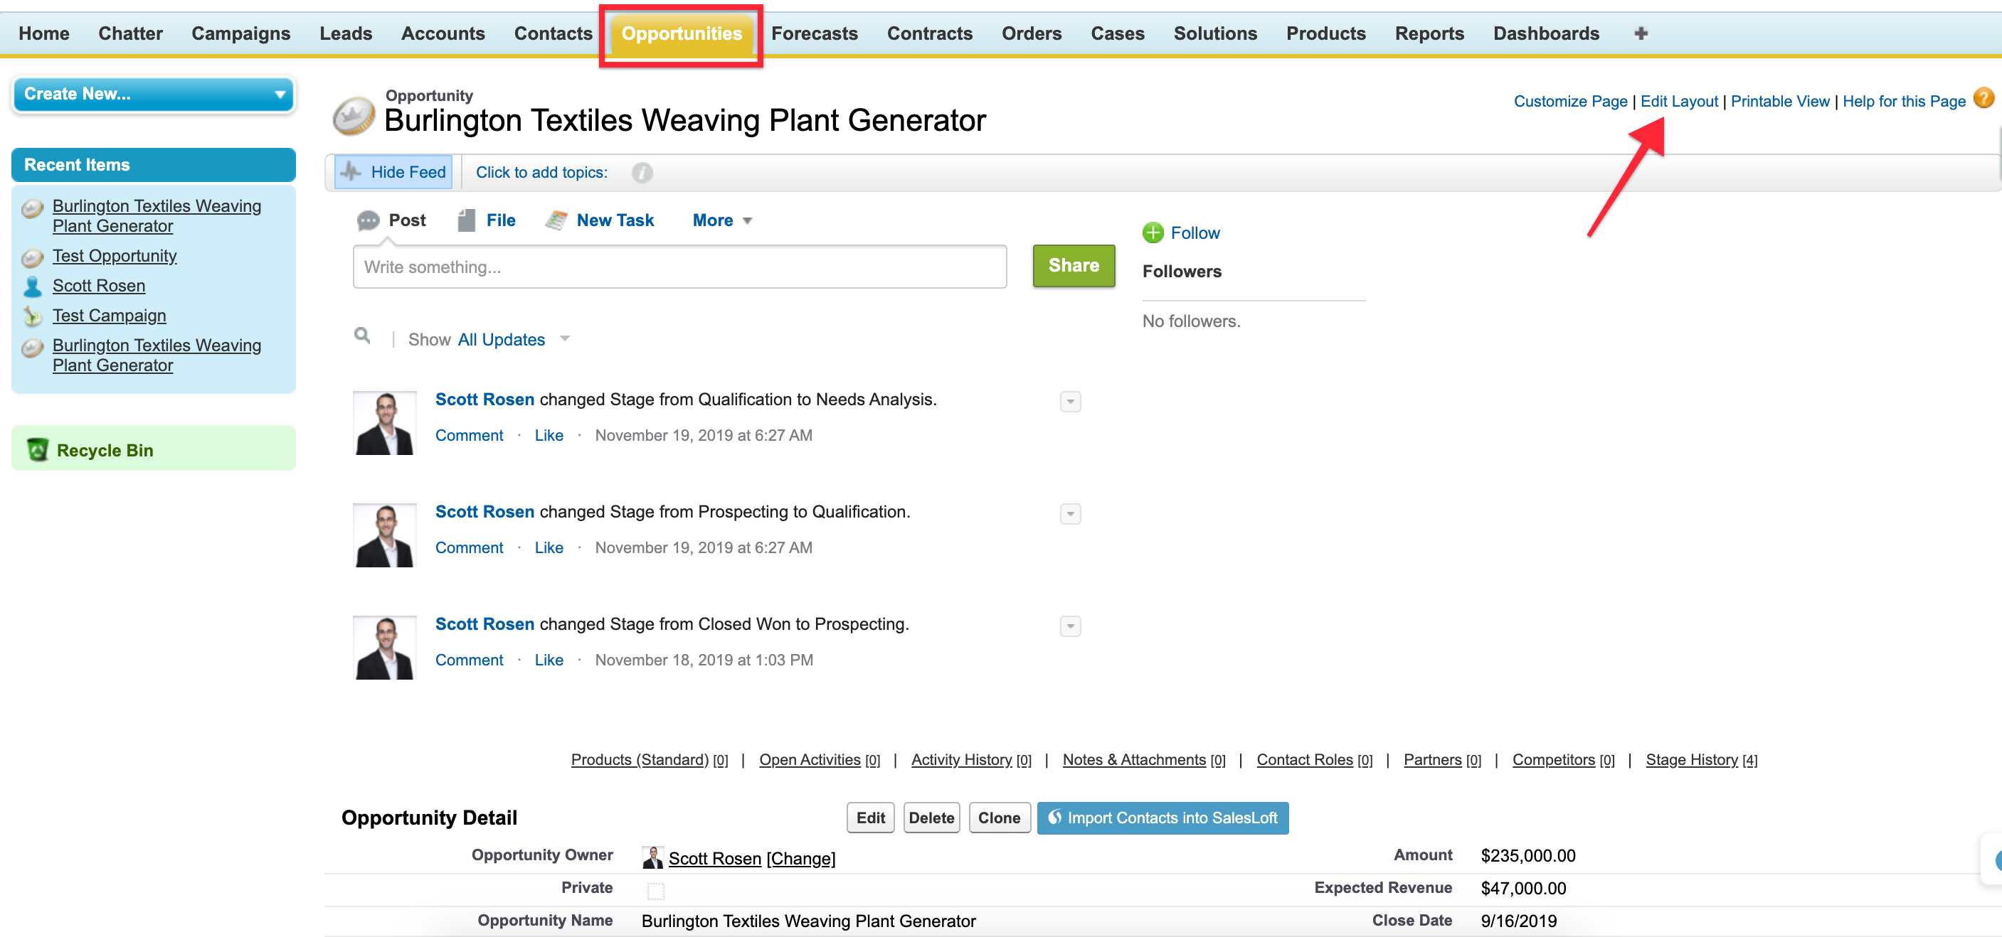Open menu arrow on Closed Won feed post

(x=1070, y=626)
